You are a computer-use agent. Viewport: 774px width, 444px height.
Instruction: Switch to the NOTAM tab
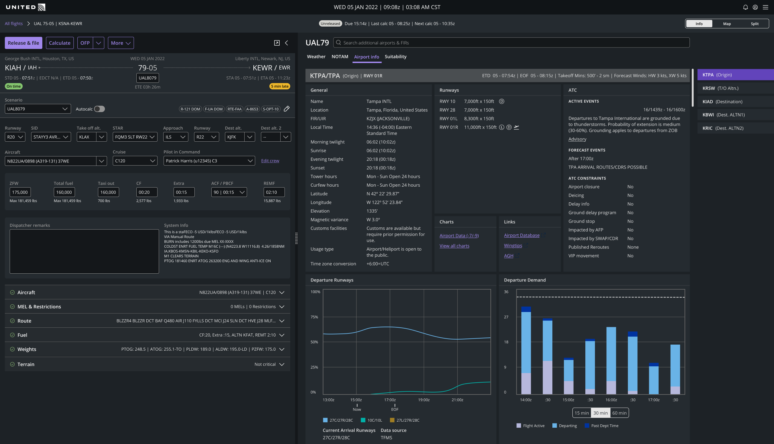(340, 57)
